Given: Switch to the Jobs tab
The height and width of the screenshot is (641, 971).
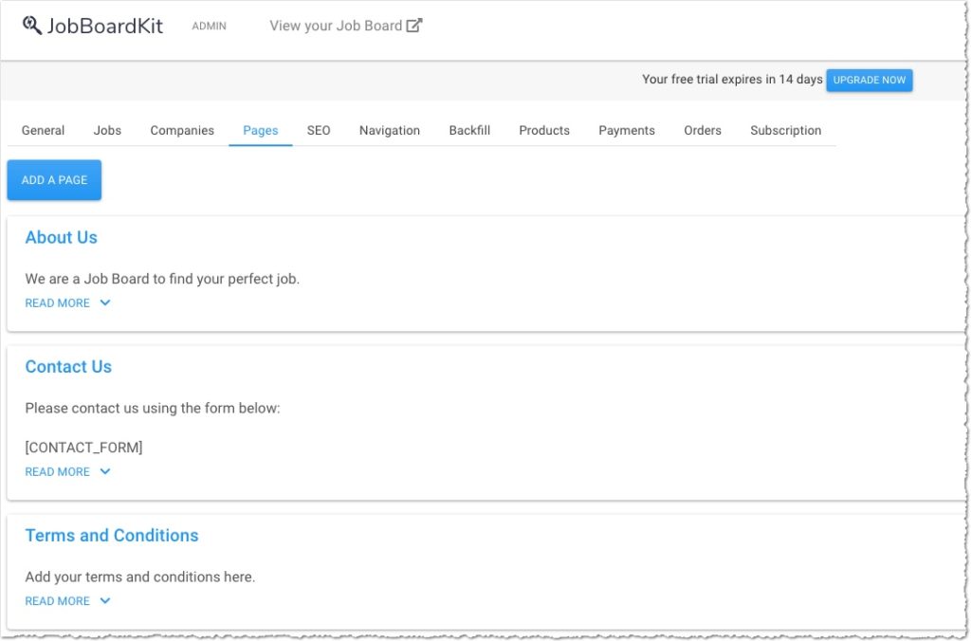Looking at the screenshot, I should click(x=107, y=131).
